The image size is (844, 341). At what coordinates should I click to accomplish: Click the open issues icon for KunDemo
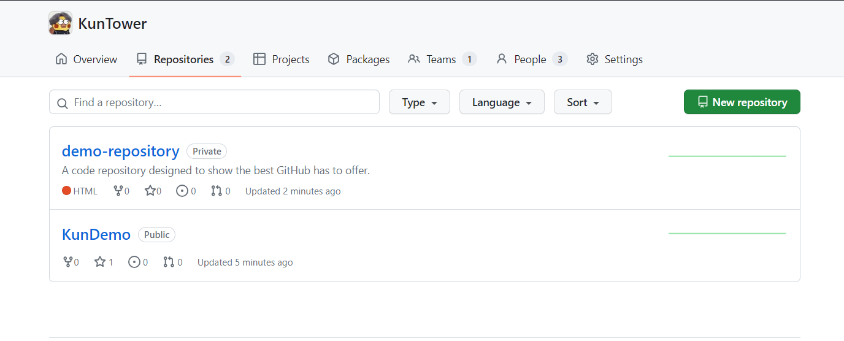click(134, 262)
